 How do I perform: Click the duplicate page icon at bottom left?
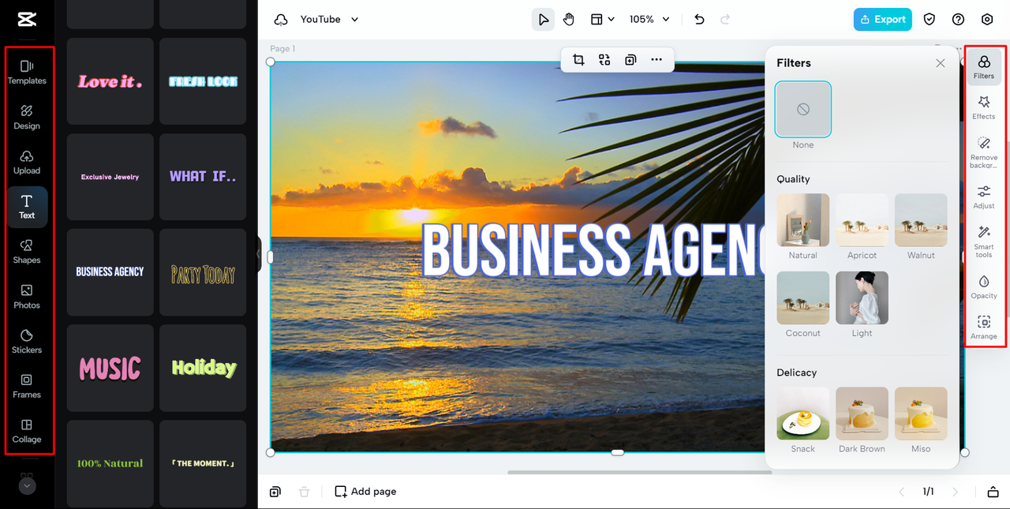275,492
